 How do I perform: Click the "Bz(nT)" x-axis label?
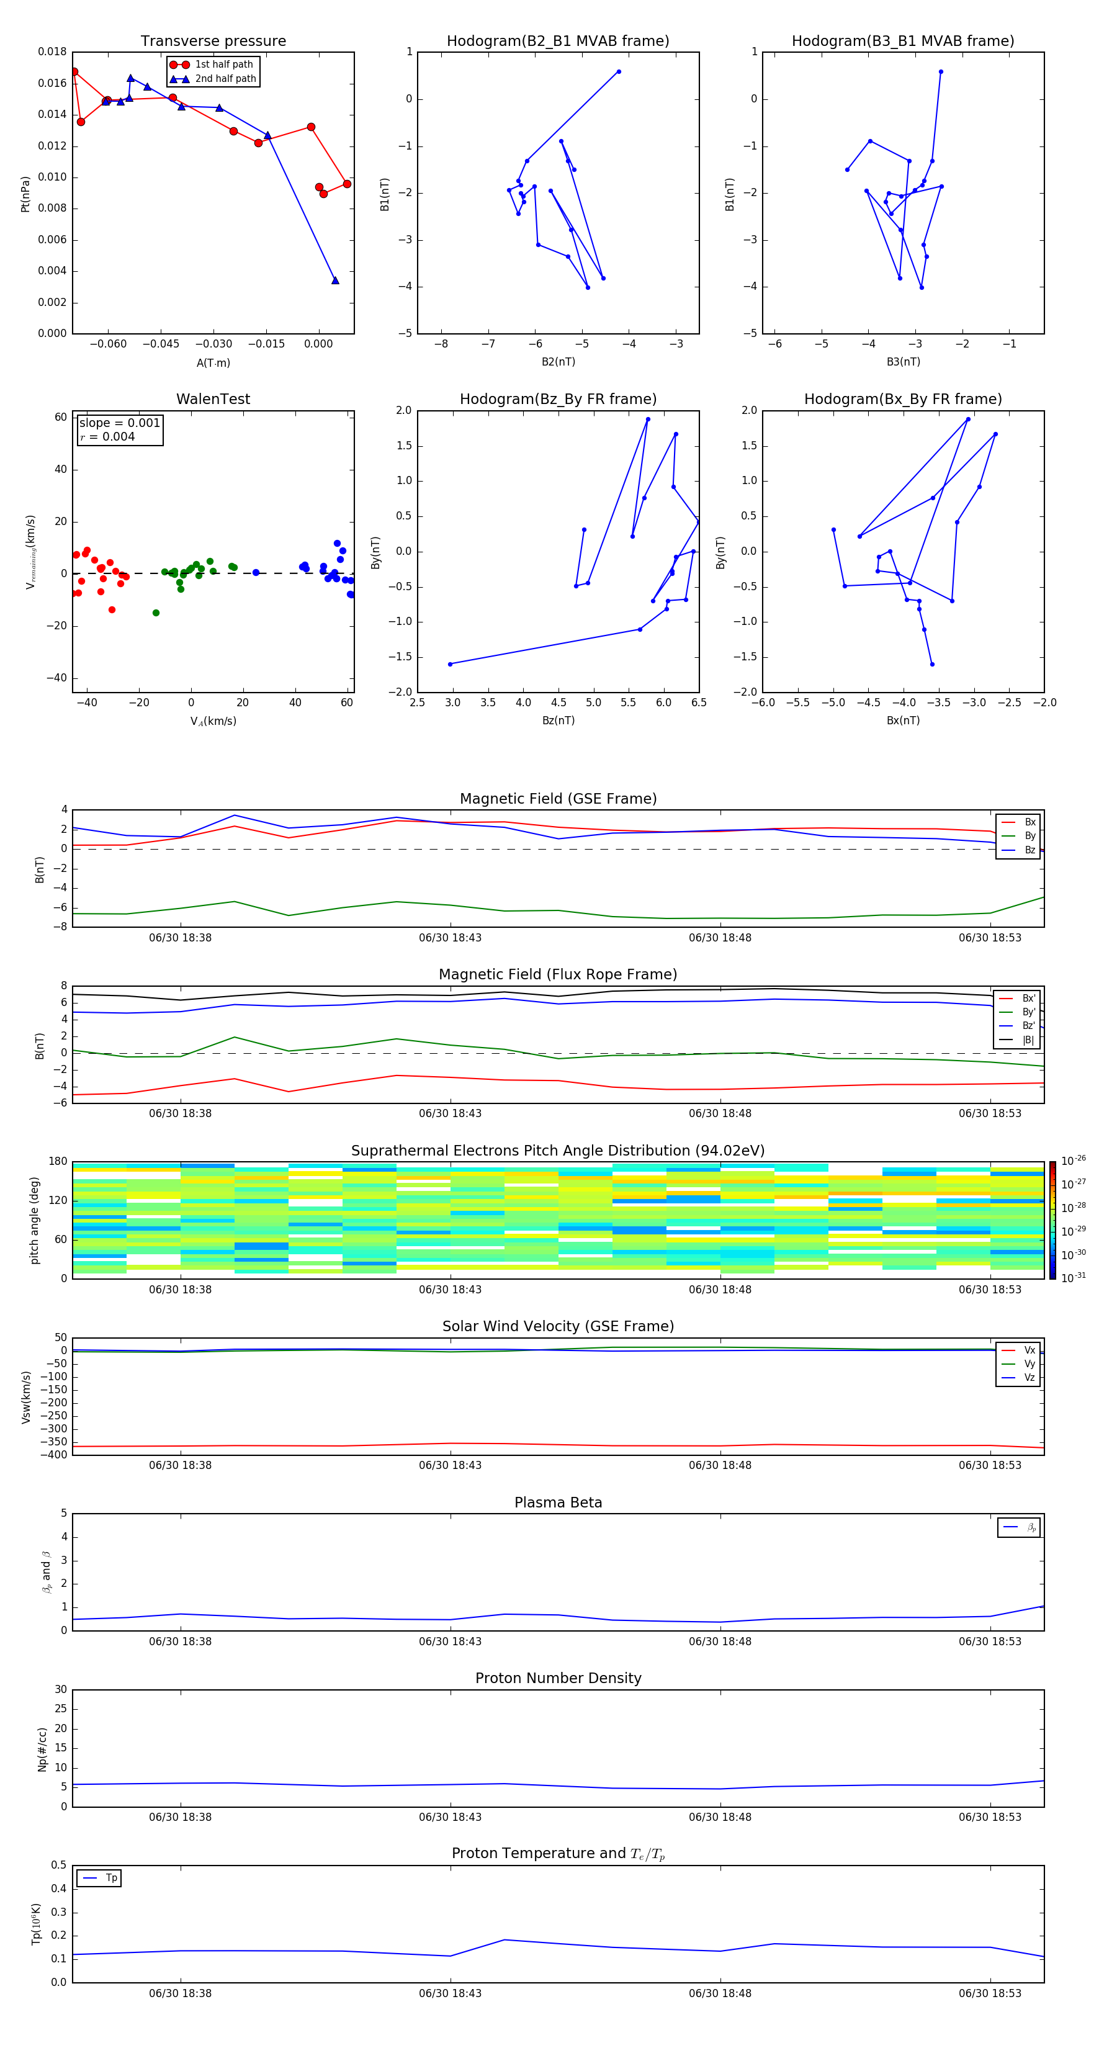point(558,721)
